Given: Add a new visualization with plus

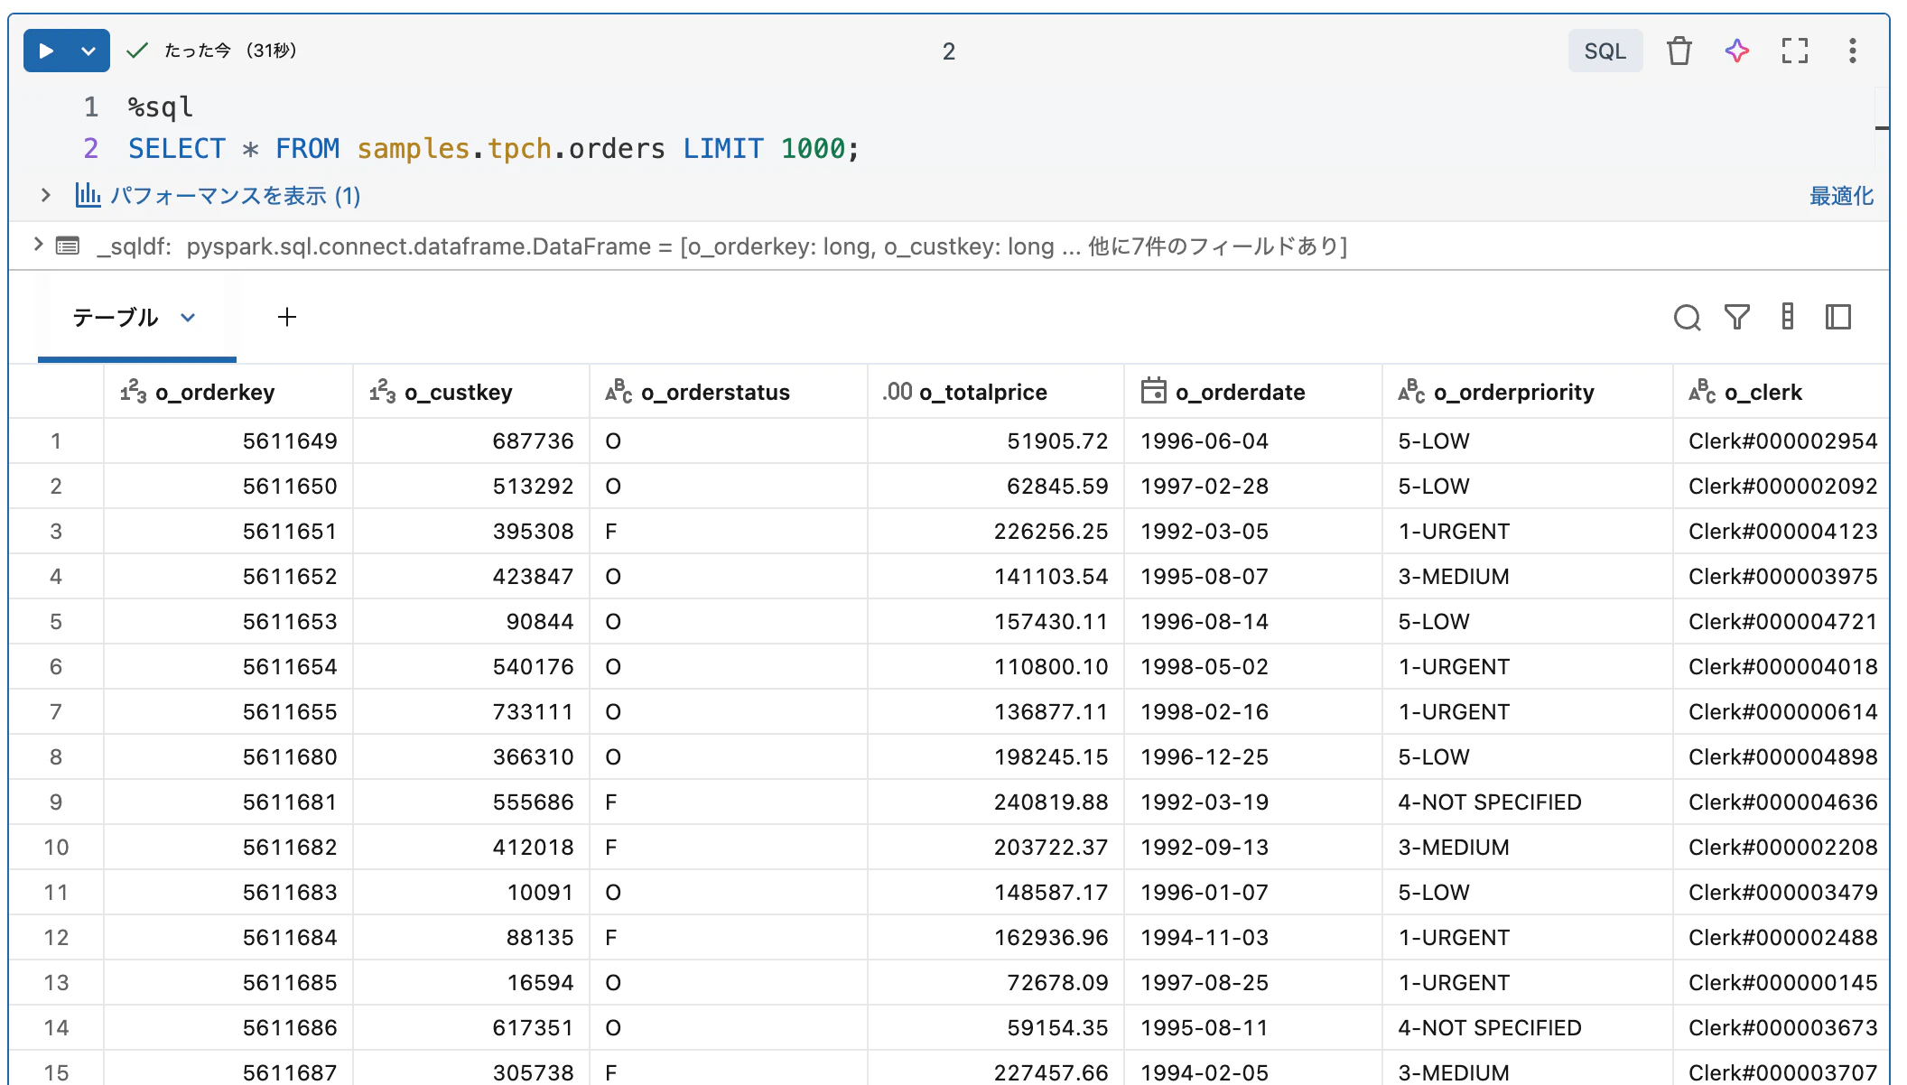Looking at the screenshot, I should click(x=286, y=317).
